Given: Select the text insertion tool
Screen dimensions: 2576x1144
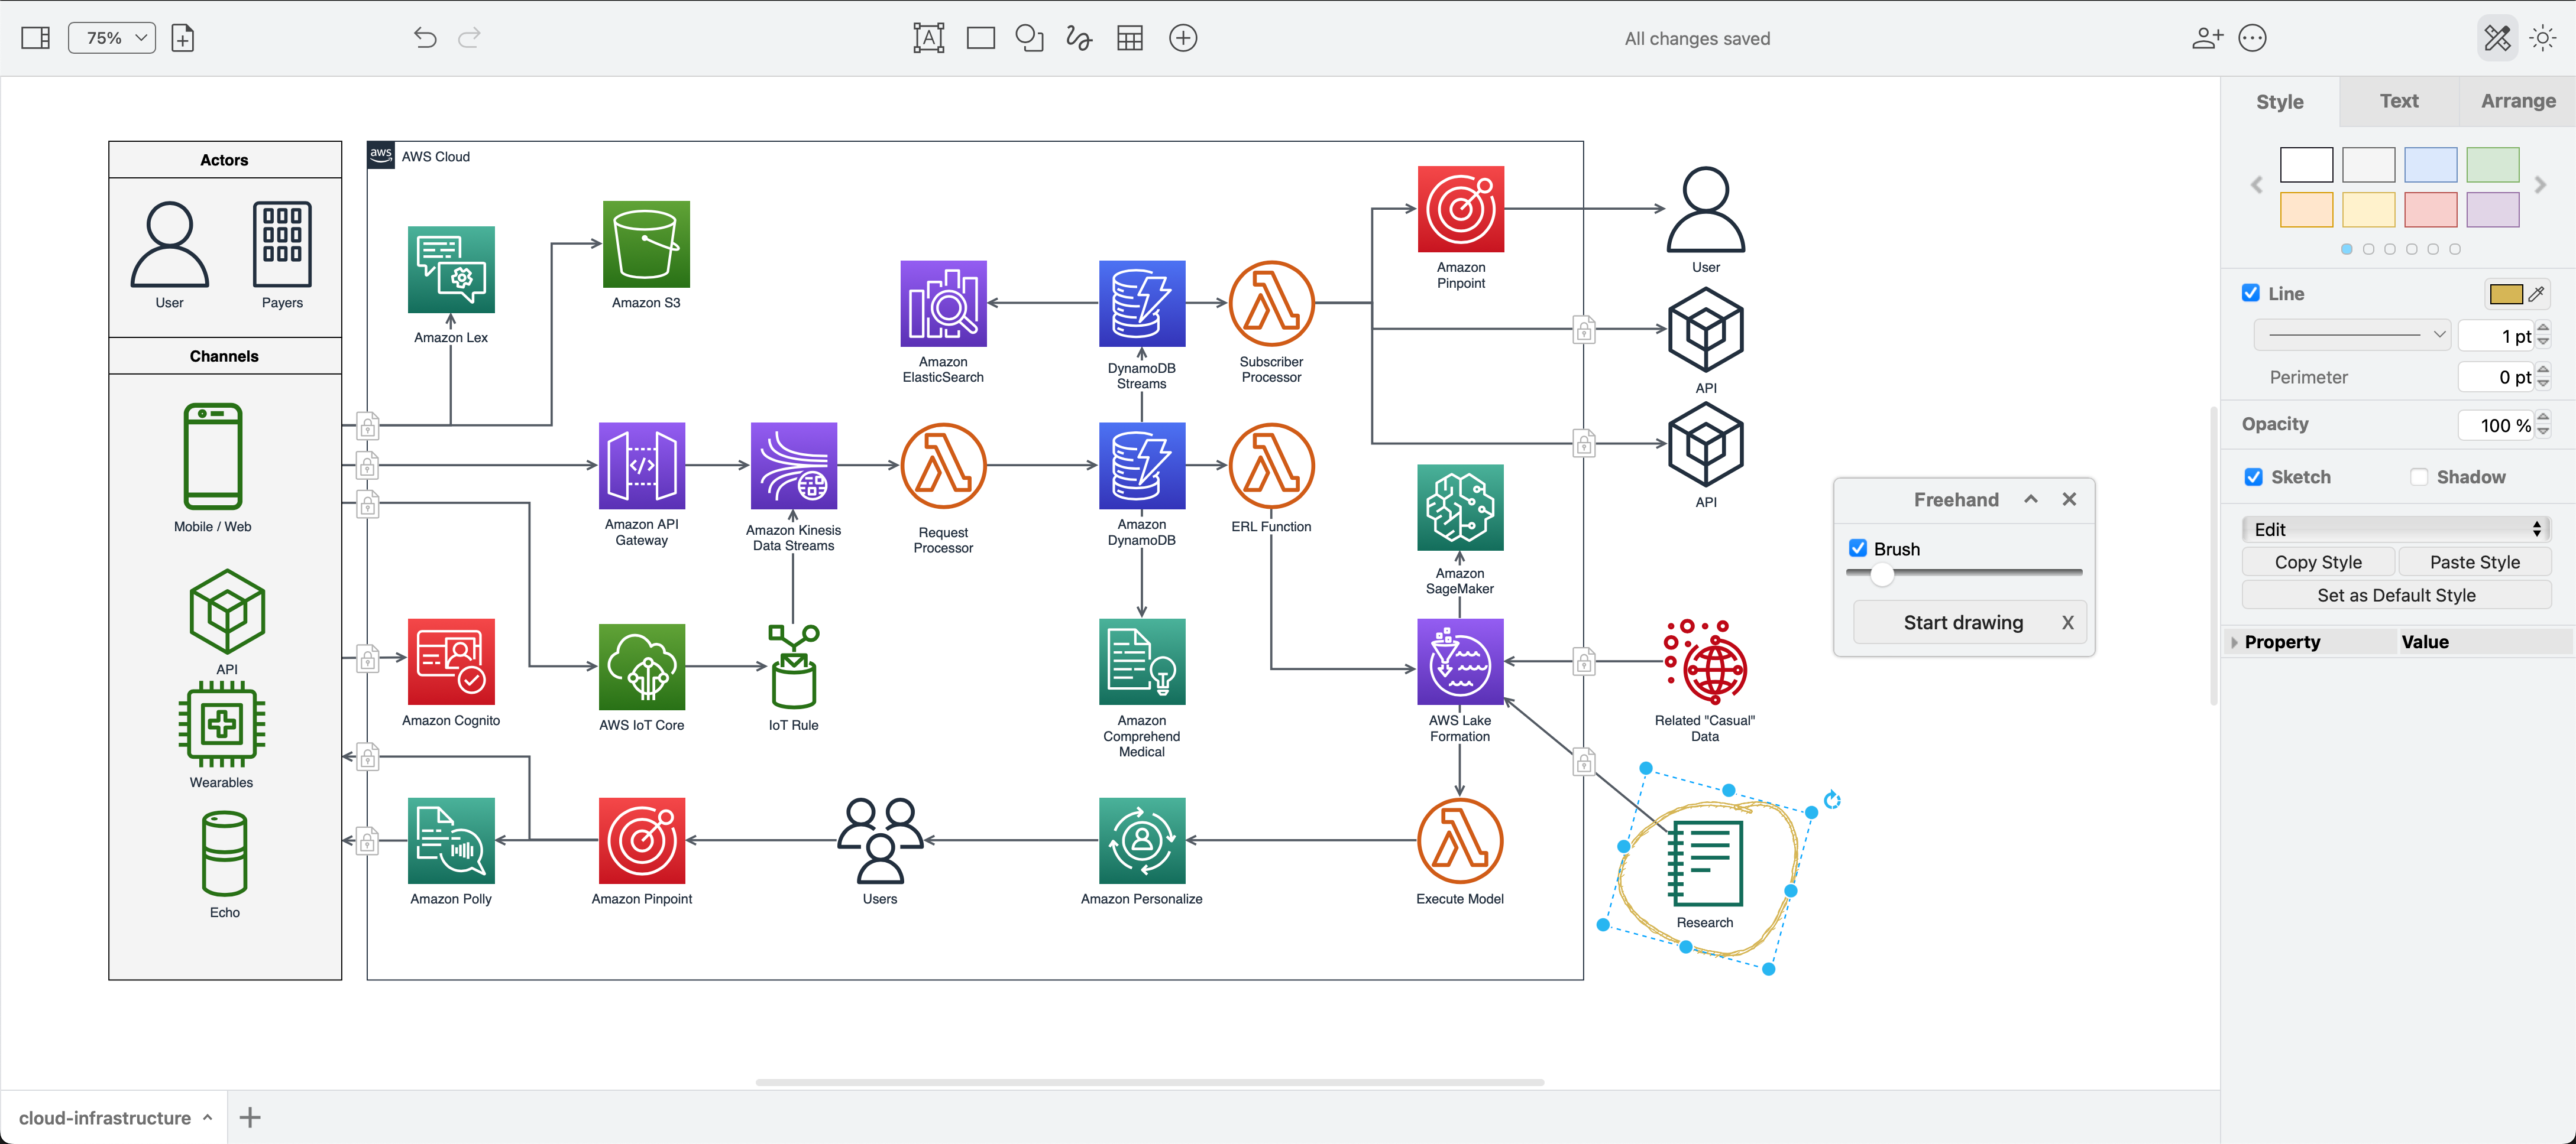Looking at the screenshot, I should (928, 37).
